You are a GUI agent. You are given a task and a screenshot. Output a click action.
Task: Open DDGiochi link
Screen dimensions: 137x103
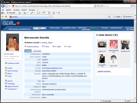[x=93, y=28]
